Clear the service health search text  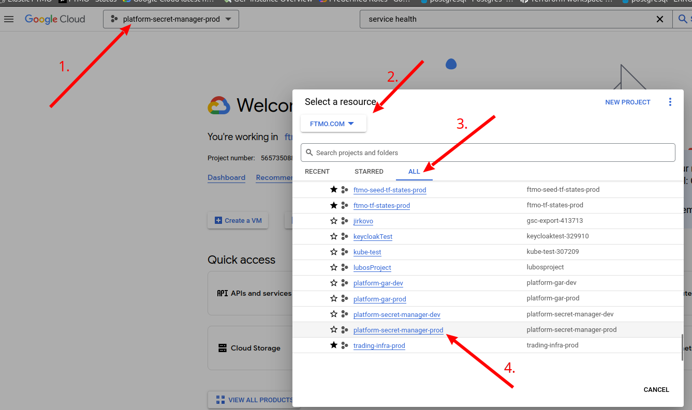click(x=660, y=19)
